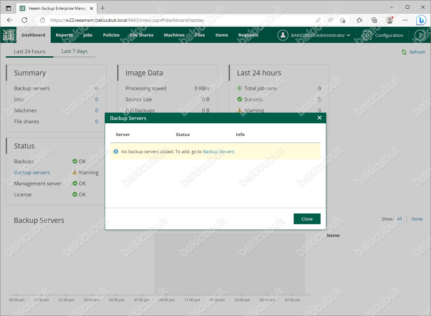The width and height of the screenshot is (431, 316).
Task: Click the tab actions menu icon
Action: [x=8, y=8]
